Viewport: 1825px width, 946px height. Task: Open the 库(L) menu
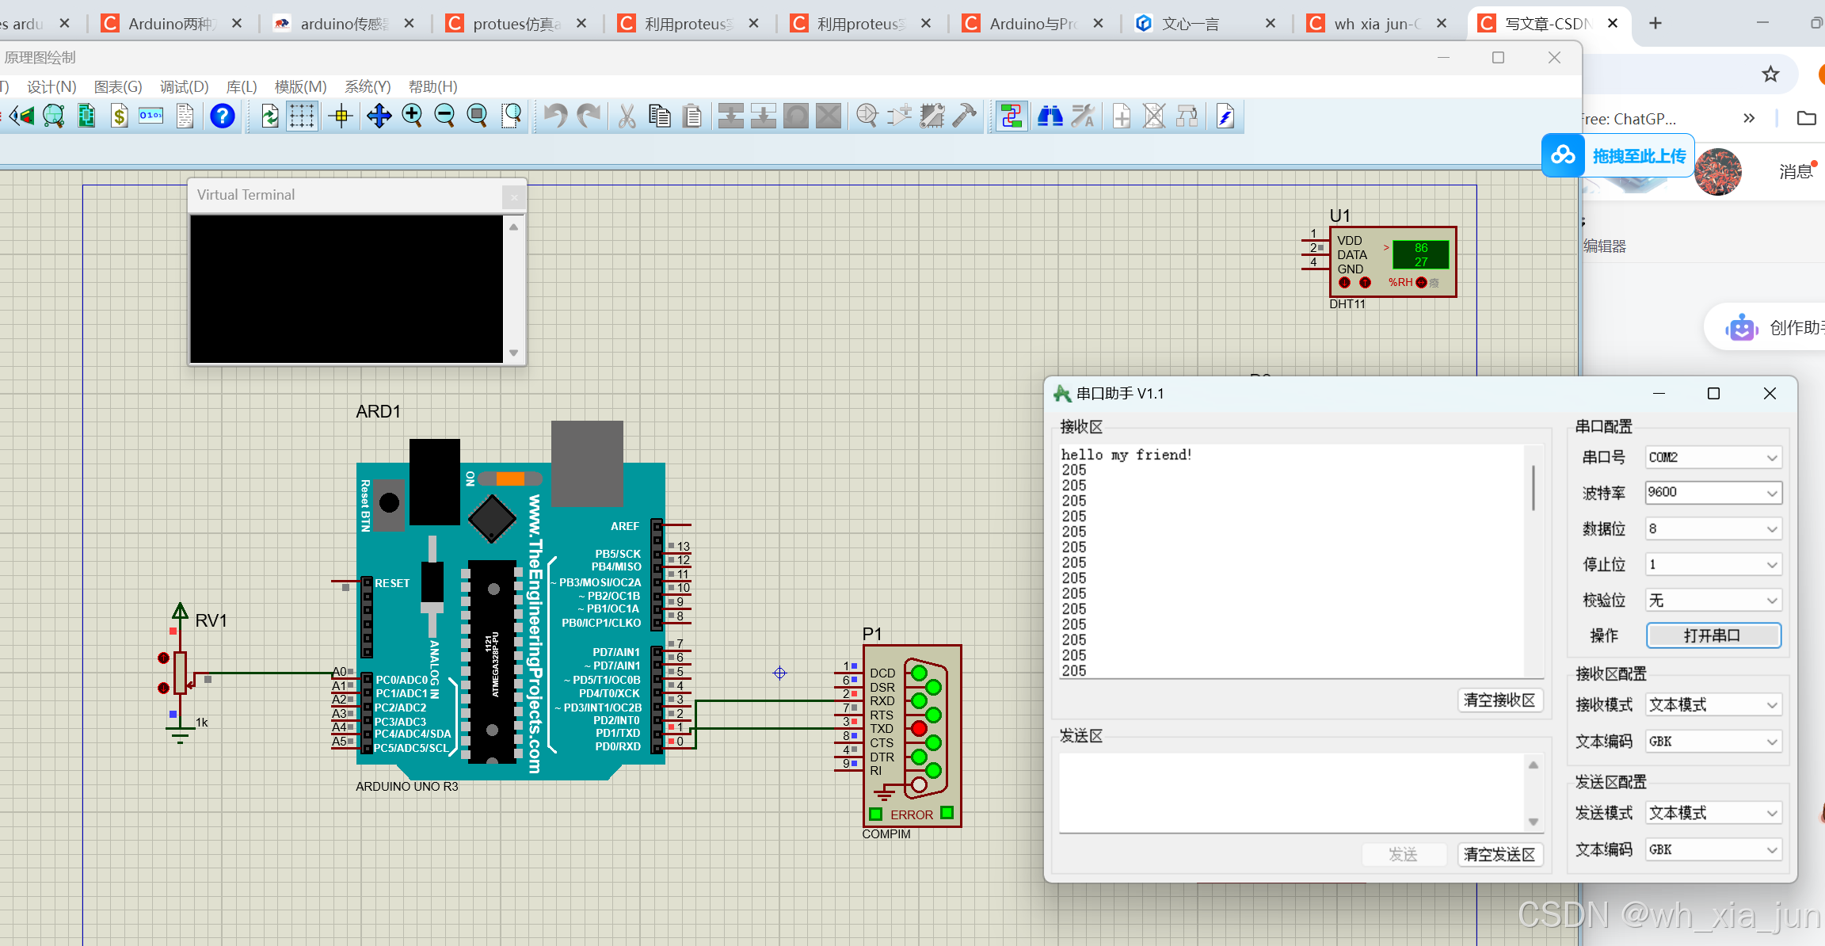(x=242, y=86)
